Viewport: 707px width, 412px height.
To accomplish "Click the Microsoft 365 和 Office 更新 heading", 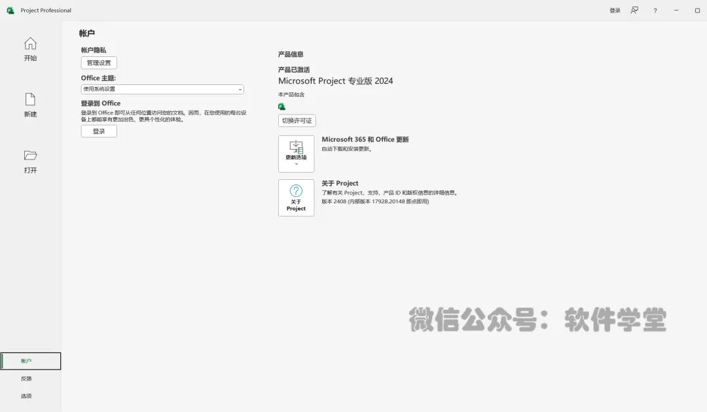I will (365, 139).
